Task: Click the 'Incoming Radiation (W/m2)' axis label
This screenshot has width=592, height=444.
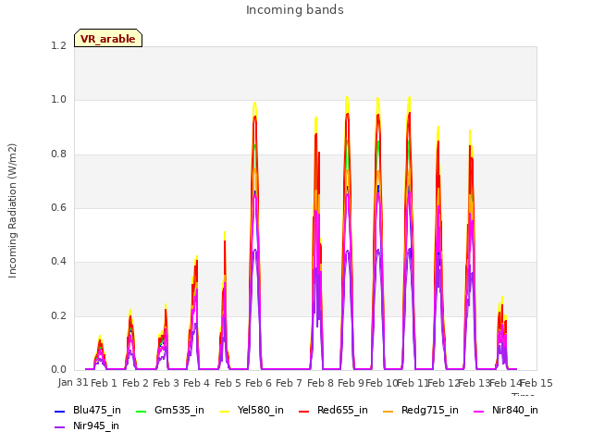Action: (x=12, y=211)
